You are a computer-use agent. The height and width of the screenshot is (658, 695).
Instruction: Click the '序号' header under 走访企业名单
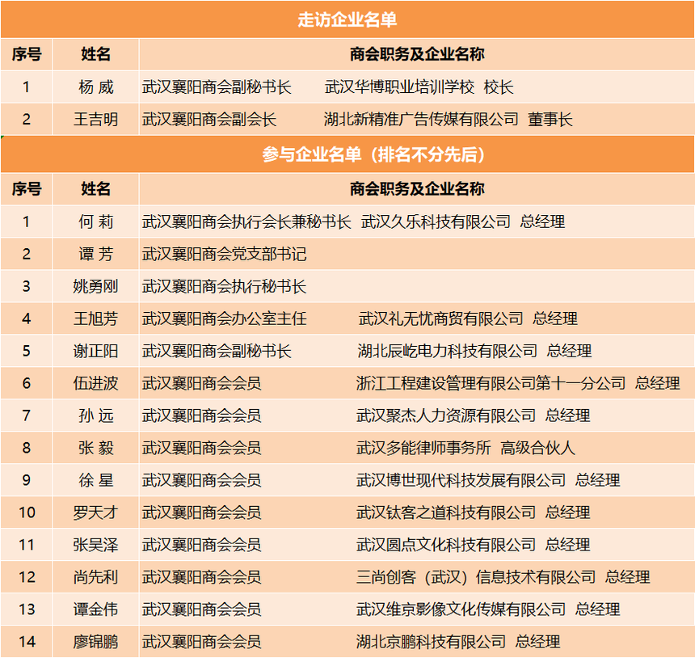(x=27, y=54)
